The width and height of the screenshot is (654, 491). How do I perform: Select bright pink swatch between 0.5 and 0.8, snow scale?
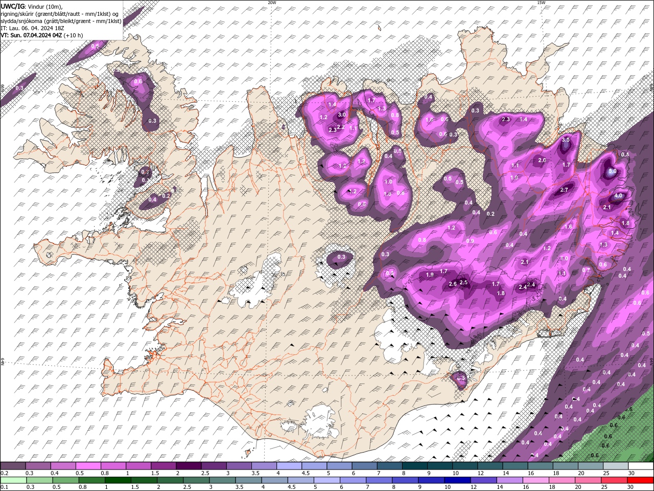pyautogui.click(x=88, y=466)
